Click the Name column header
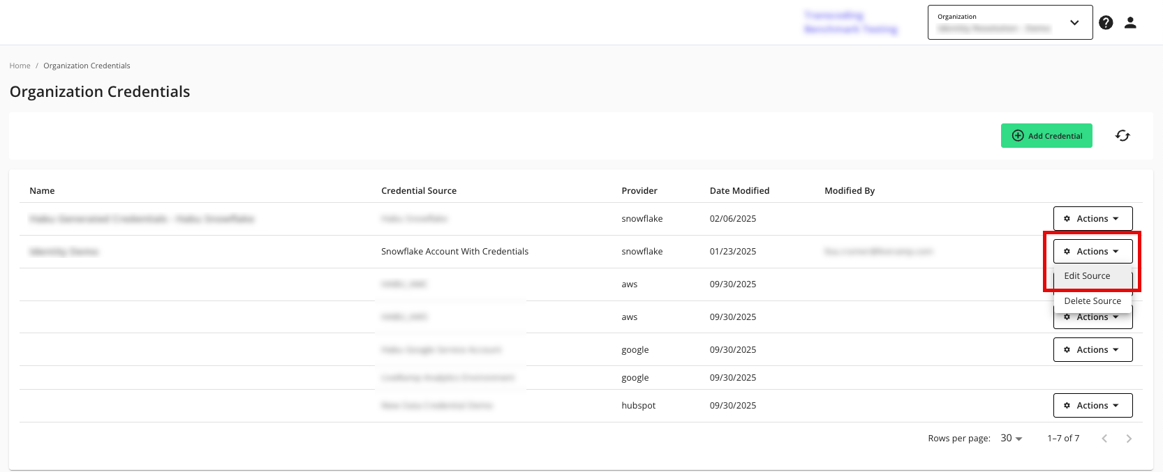Image resolution: width=1163 pixels, height=472 pixels. click(42, 191)
